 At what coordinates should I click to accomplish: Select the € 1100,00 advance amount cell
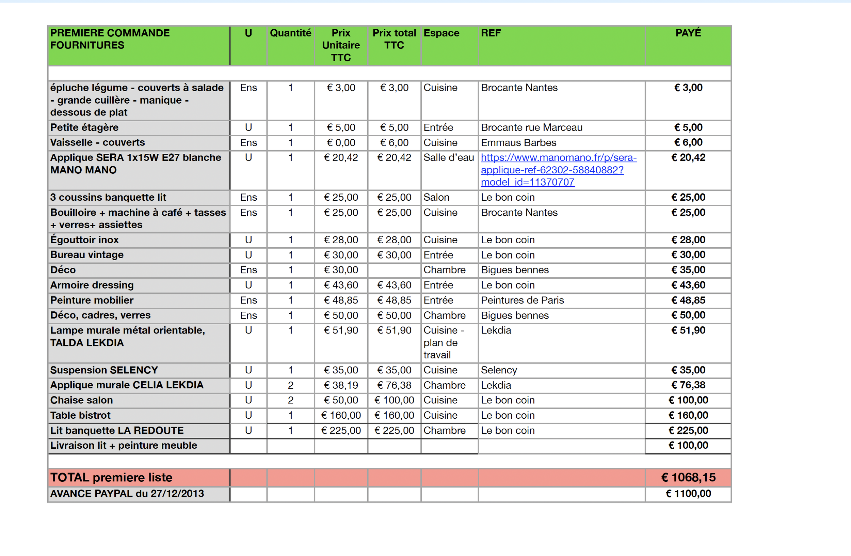click(x=688, y=494)
